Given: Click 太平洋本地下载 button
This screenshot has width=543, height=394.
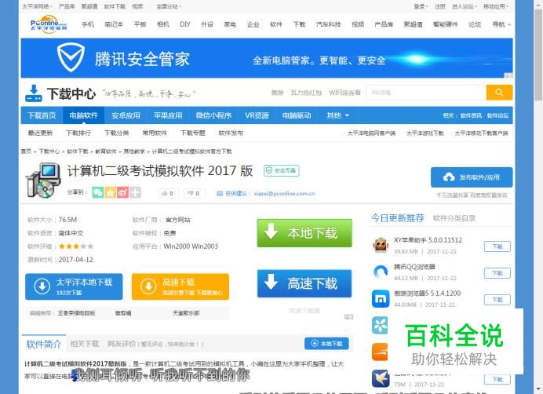Looking at the screenshot, I should 74,286.
